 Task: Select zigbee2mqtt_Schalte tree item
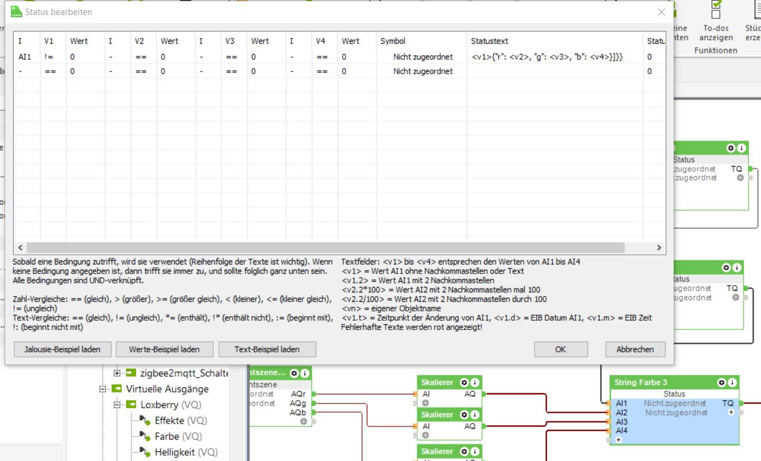pyautogui.click(x=184, y=373)
